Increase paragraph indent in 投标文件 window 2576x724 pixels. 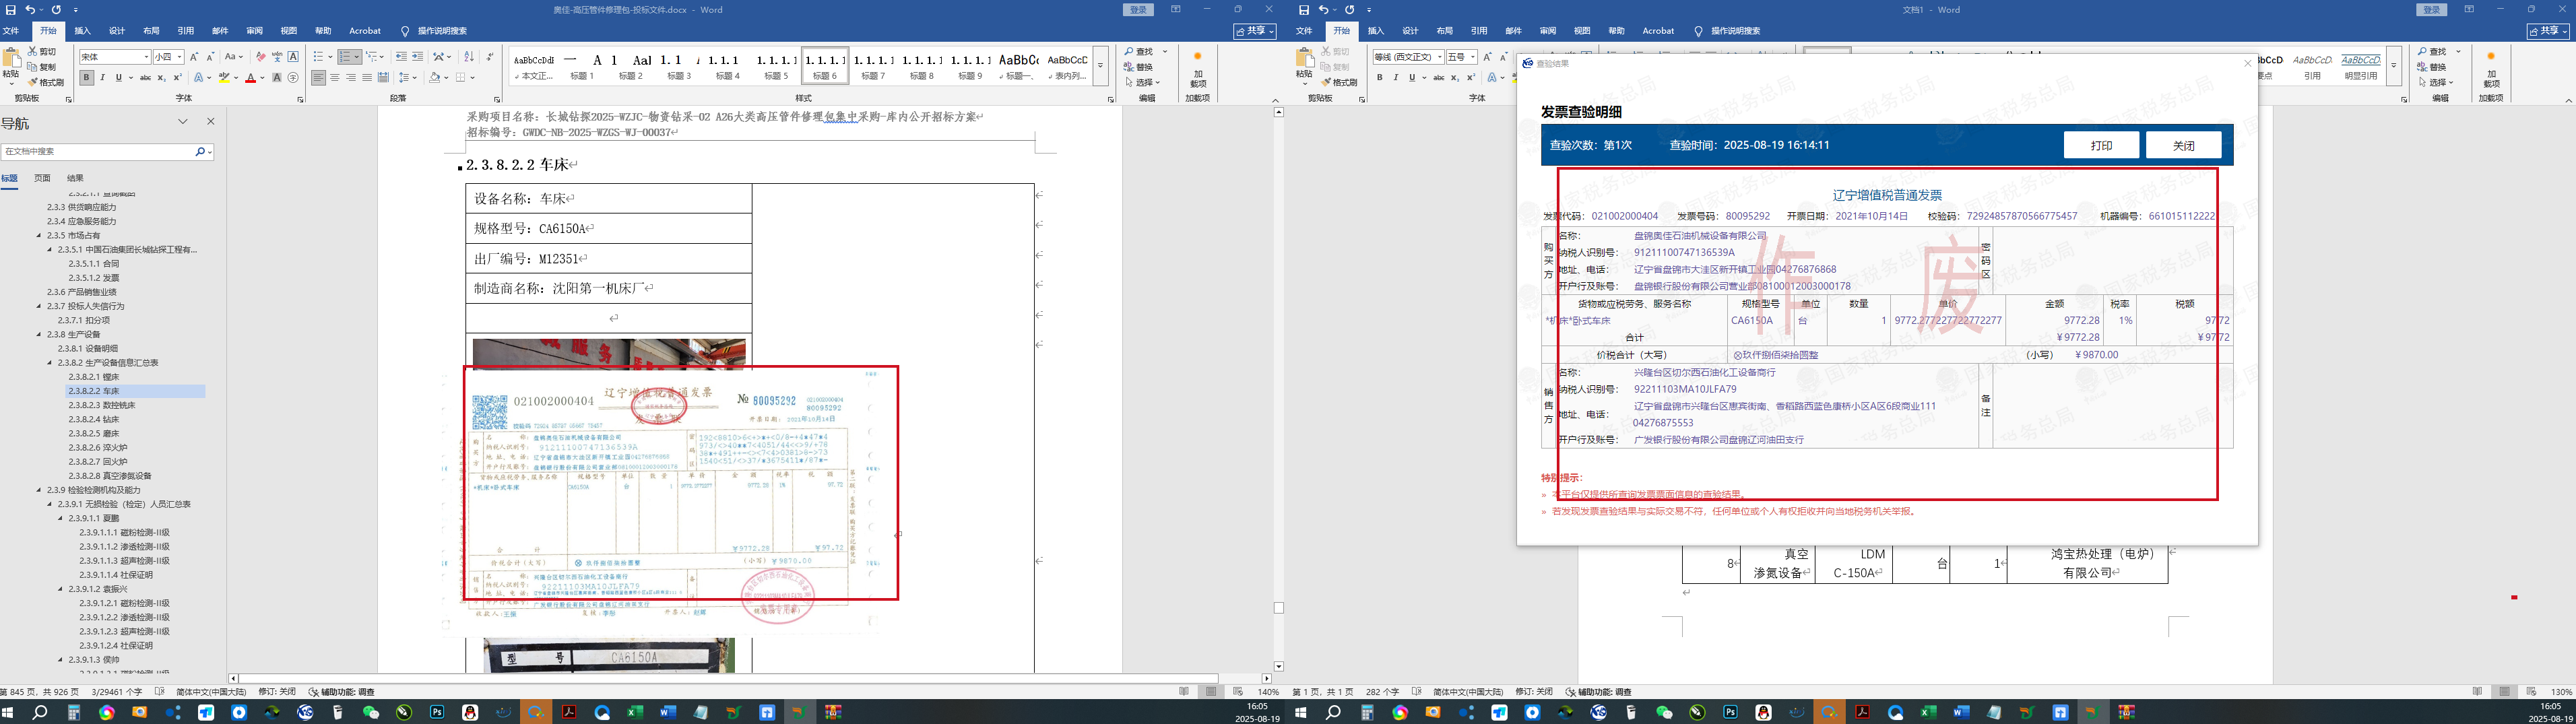click(x=418, y=57)
